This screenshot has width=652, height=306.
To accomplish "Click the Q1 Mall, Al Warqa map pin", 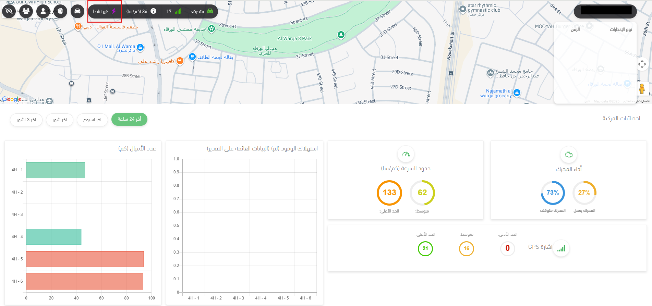I will coord(140,47).
